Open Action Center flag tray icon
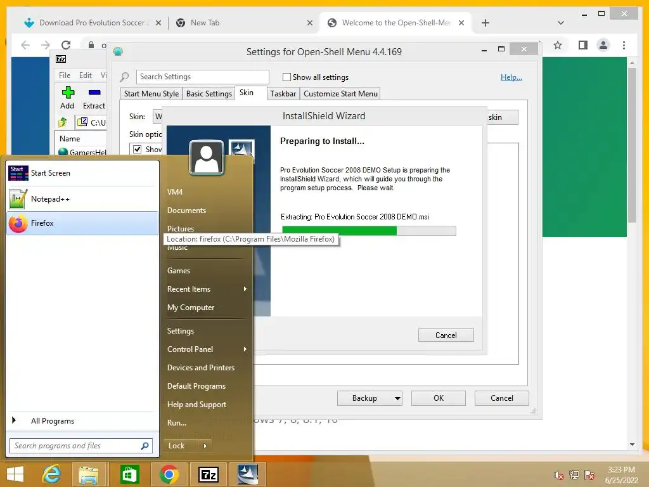This screenshot has height=487, width=649. tap(589, 475)
